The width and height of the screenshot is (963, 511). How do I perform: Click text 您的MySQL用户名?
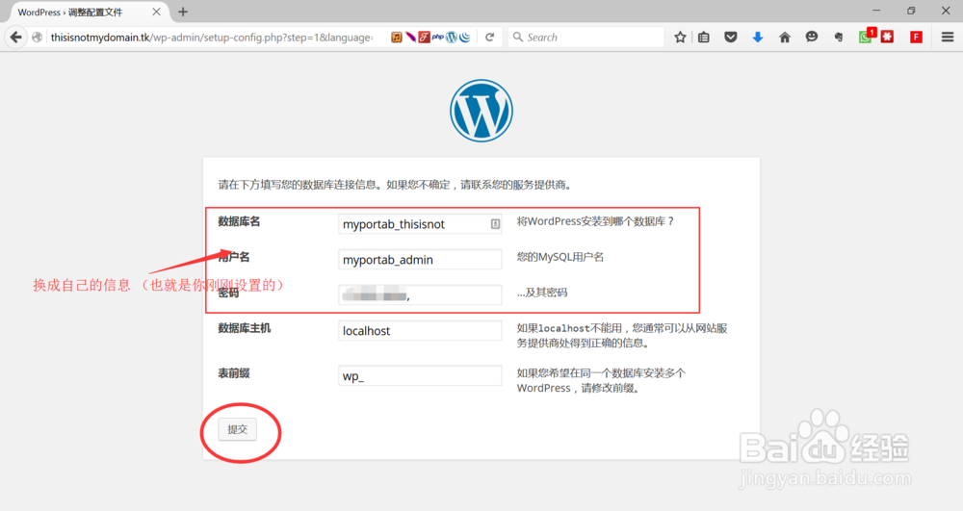tap(560, 257)
